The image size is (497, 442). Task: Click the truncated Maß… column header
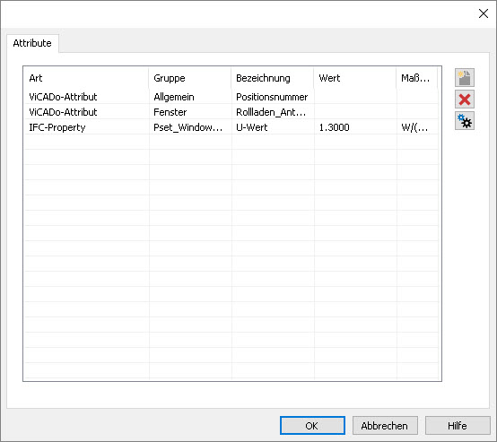417,78
